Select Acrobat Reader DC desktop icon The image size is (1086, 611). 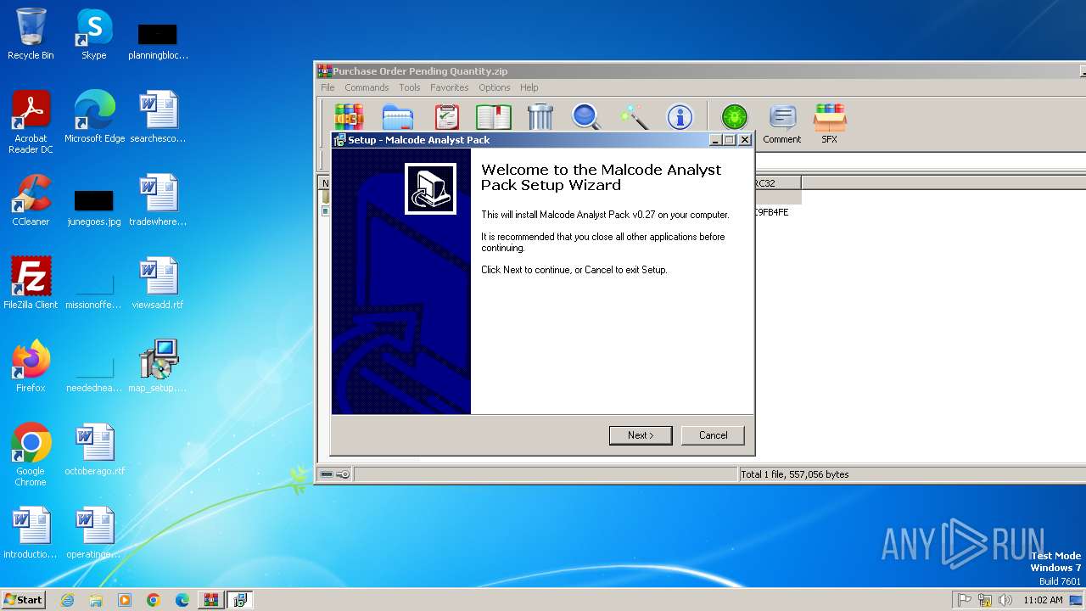pos(31,122)
